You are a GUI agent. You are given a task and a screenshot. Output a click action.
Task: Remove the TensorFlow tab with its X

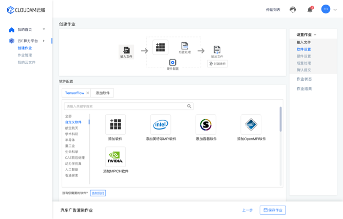88,93
